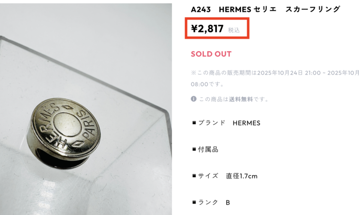This screenshot has width=359, height=215.
Task: Click the square bullet before サイズ
Action: (x=194, y=176)
